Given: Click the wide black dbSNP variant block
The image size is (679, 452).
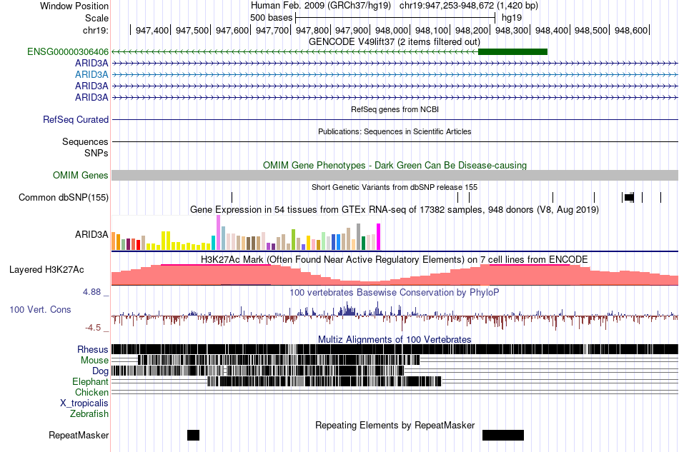Looking at the screenshot, I should click(x=629, y=198).
